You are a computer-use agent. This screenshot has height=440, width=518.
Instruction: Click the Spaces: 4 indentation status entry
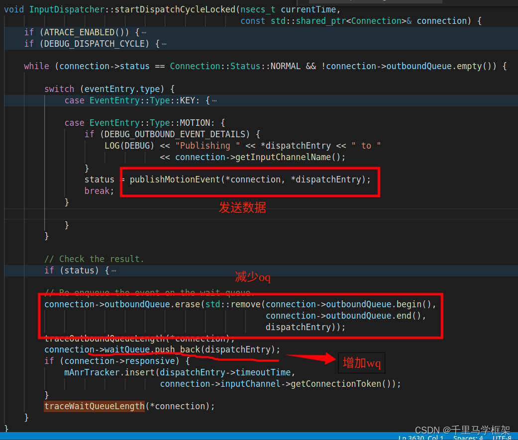tap(468, 437)
